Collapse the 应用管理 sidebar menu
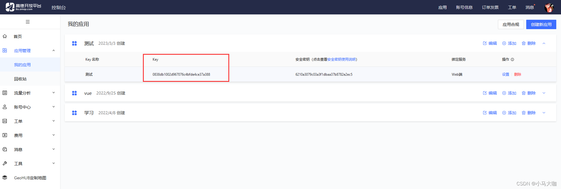 [54, 50]
